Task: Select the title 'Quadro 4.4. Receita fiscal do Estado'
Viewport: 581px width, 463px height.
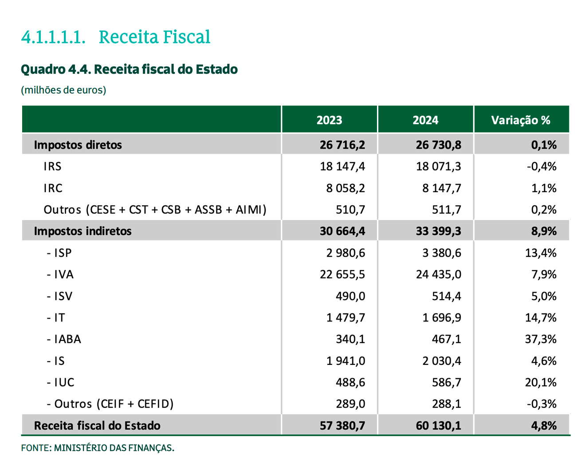Action: tap(129, 69)
